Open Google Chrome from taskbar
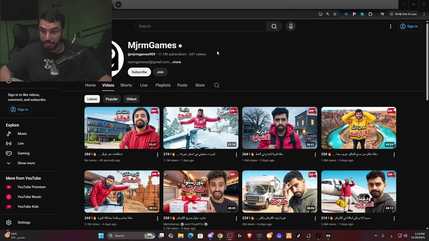This screenshot has width=429, height=241. [220, 236]
